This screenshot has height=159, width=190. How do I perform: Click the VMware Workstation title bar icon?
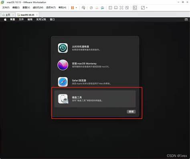pyautogui.click(x=2, y=2)
